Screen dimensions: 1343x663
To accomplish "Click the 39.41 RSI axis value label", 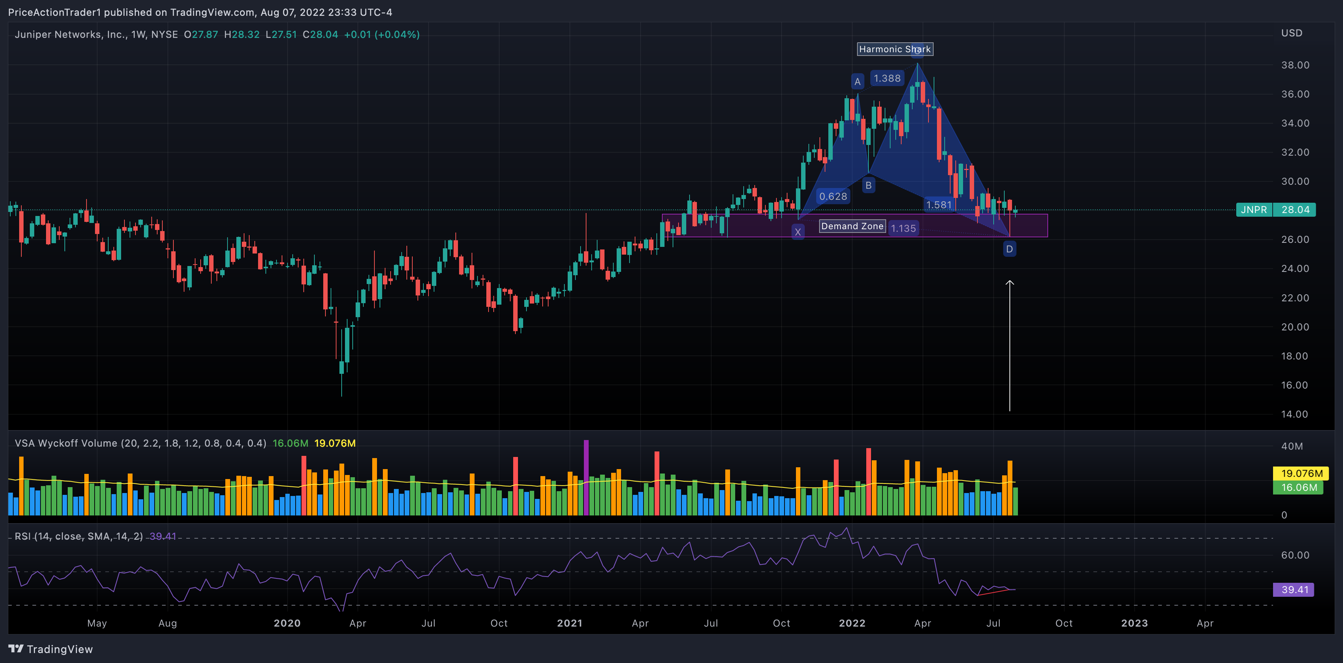I will coord(1294,589).
